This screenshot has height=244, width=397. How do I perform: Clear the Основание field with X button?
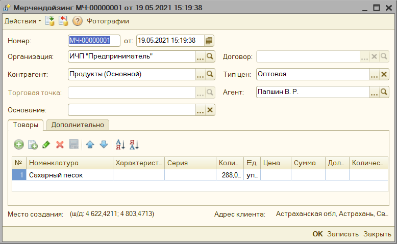point(210,110)
